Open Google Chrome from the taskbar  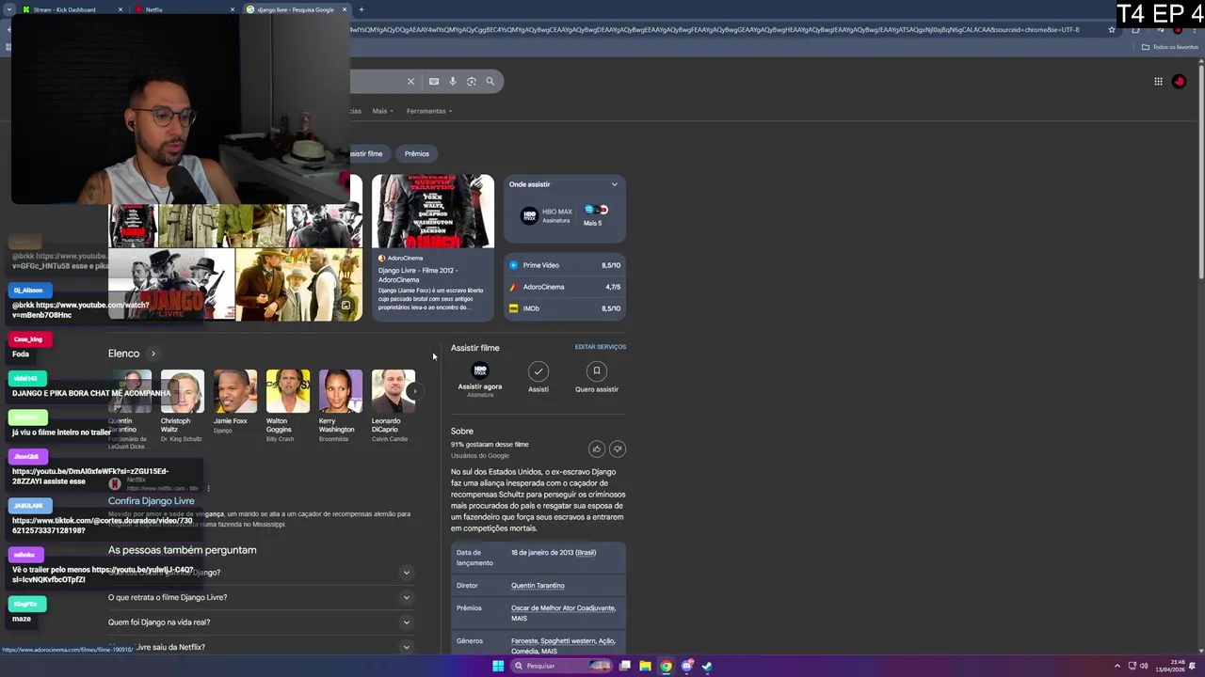point(666,666)
